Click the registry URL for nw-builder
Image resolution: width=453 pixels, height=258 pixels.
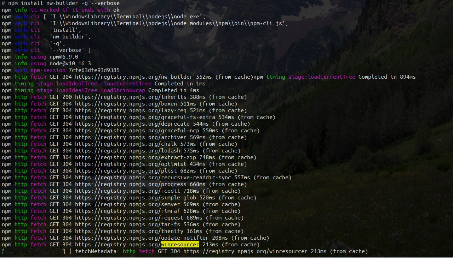[134, 77]
